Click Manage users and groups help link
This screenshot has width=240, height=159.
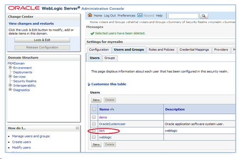tap(31, 136)
